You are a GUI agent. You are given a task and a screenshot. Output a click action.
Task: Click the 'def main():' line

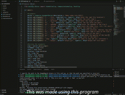click(29, 10)
